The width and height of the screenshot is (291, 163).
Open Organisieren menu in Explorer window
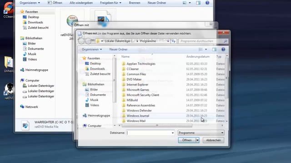coord(30,3)
